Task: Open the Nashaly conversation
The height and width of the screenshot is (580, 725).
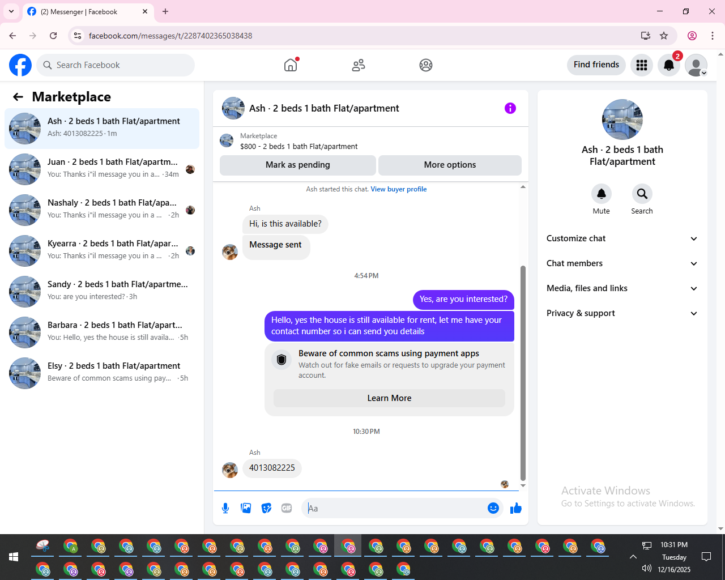Action: click(x=102, y=210)
